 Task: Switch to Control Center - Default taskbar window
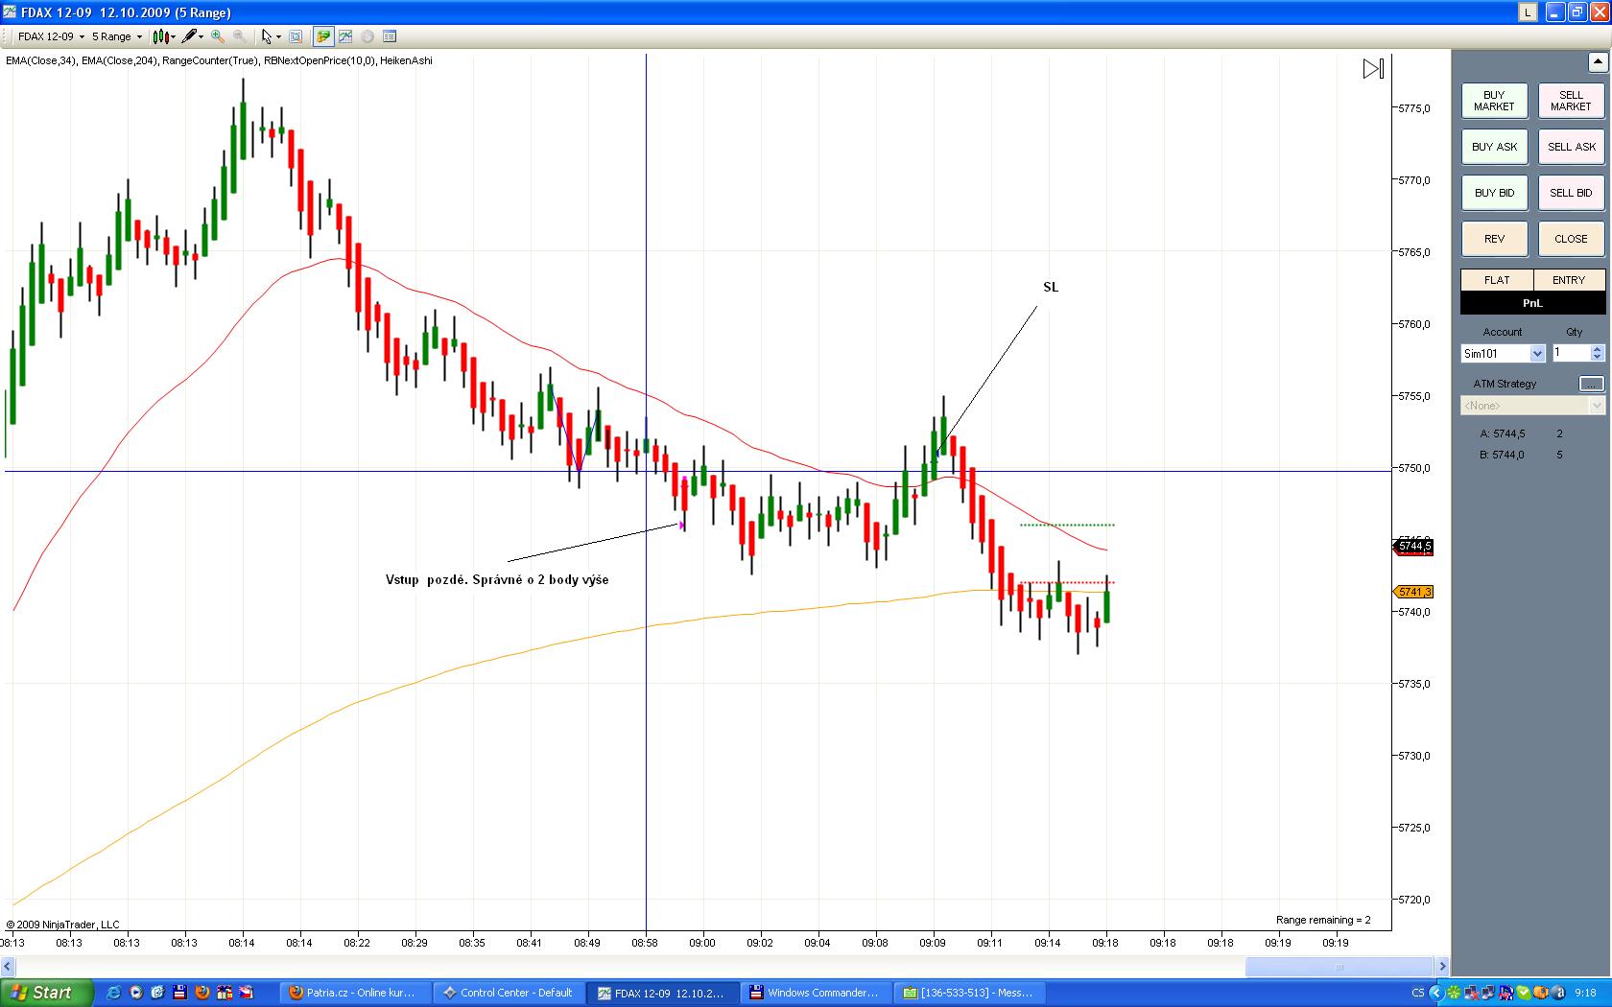point(510,993)
